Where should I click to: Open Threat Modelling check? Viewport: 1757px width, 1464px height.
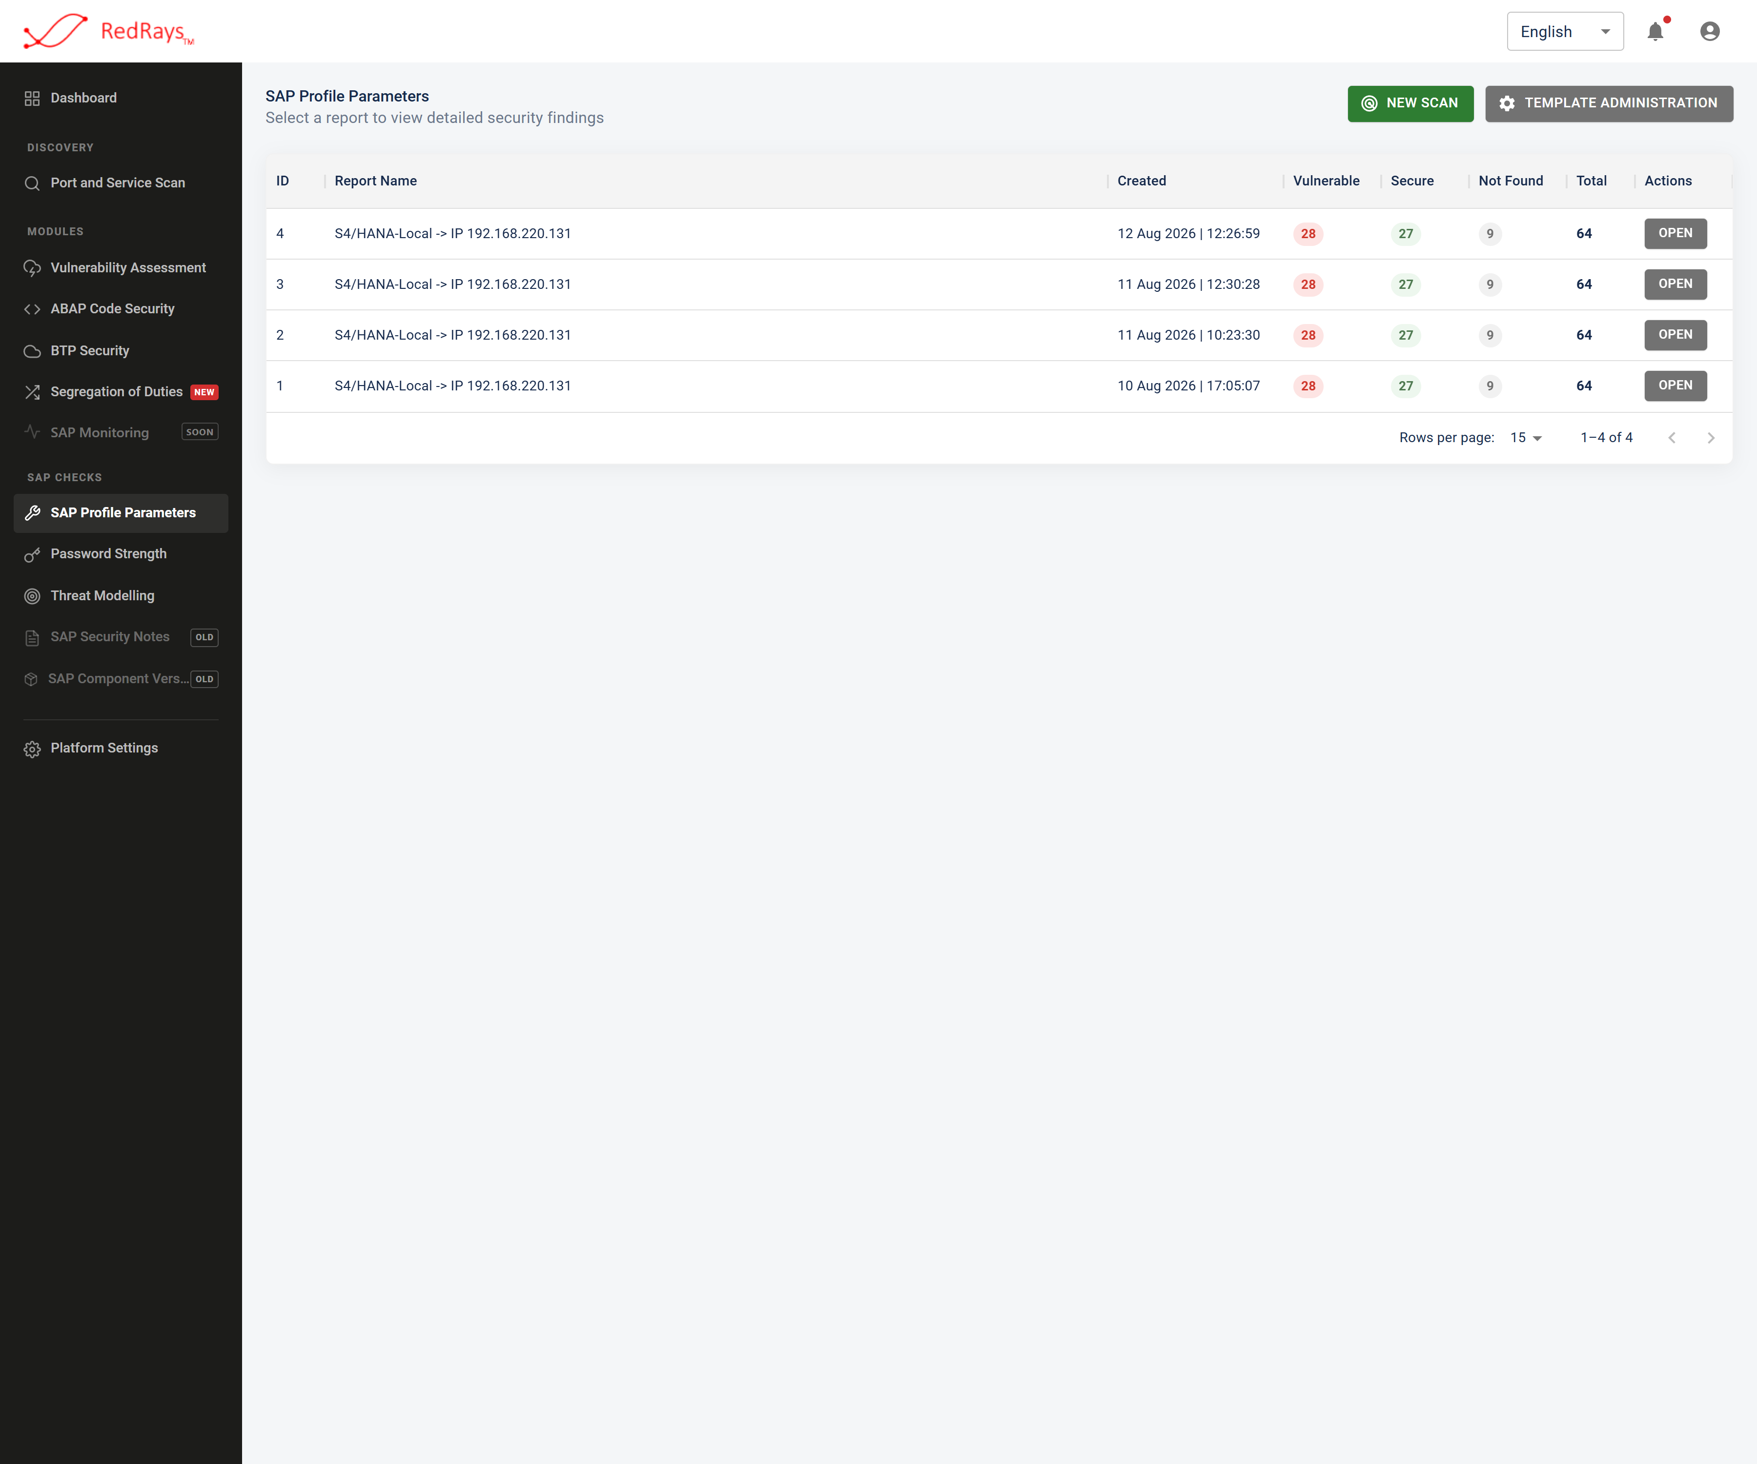pyautogui.click(x=121, y=596)
